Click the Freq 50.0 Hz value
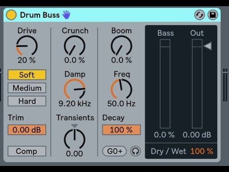Viewport: 229px width, 172px height. coord(121,104)
